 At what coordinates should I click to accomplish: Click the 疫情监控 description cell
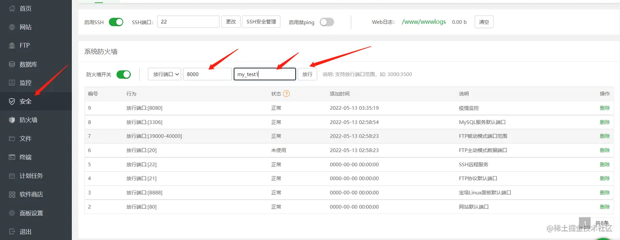click(469, 108)
